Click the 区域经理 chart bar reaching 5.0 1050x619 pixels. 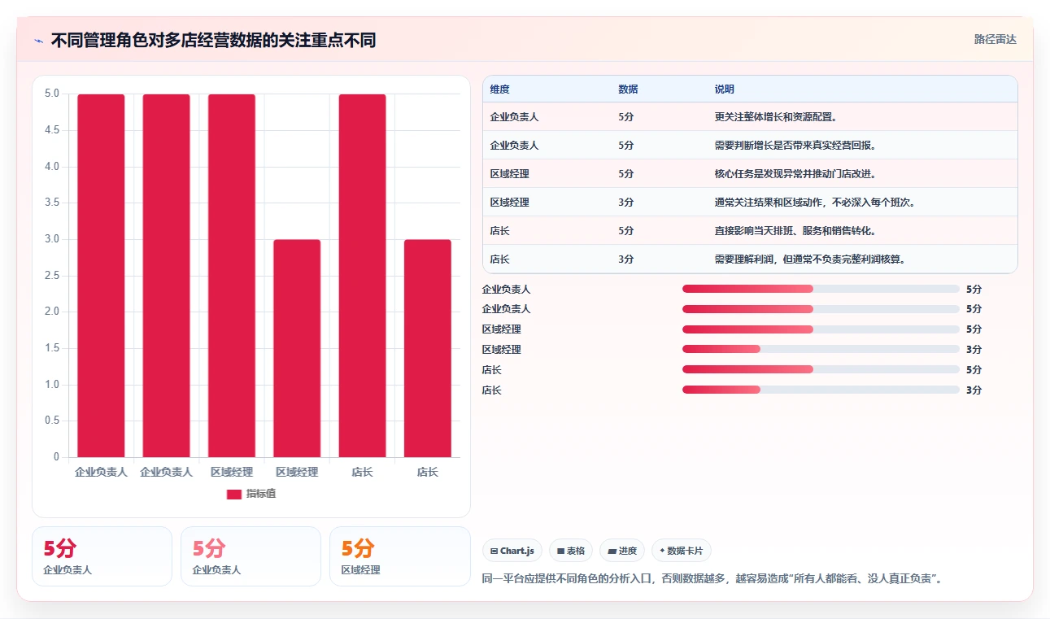point(232,276)
